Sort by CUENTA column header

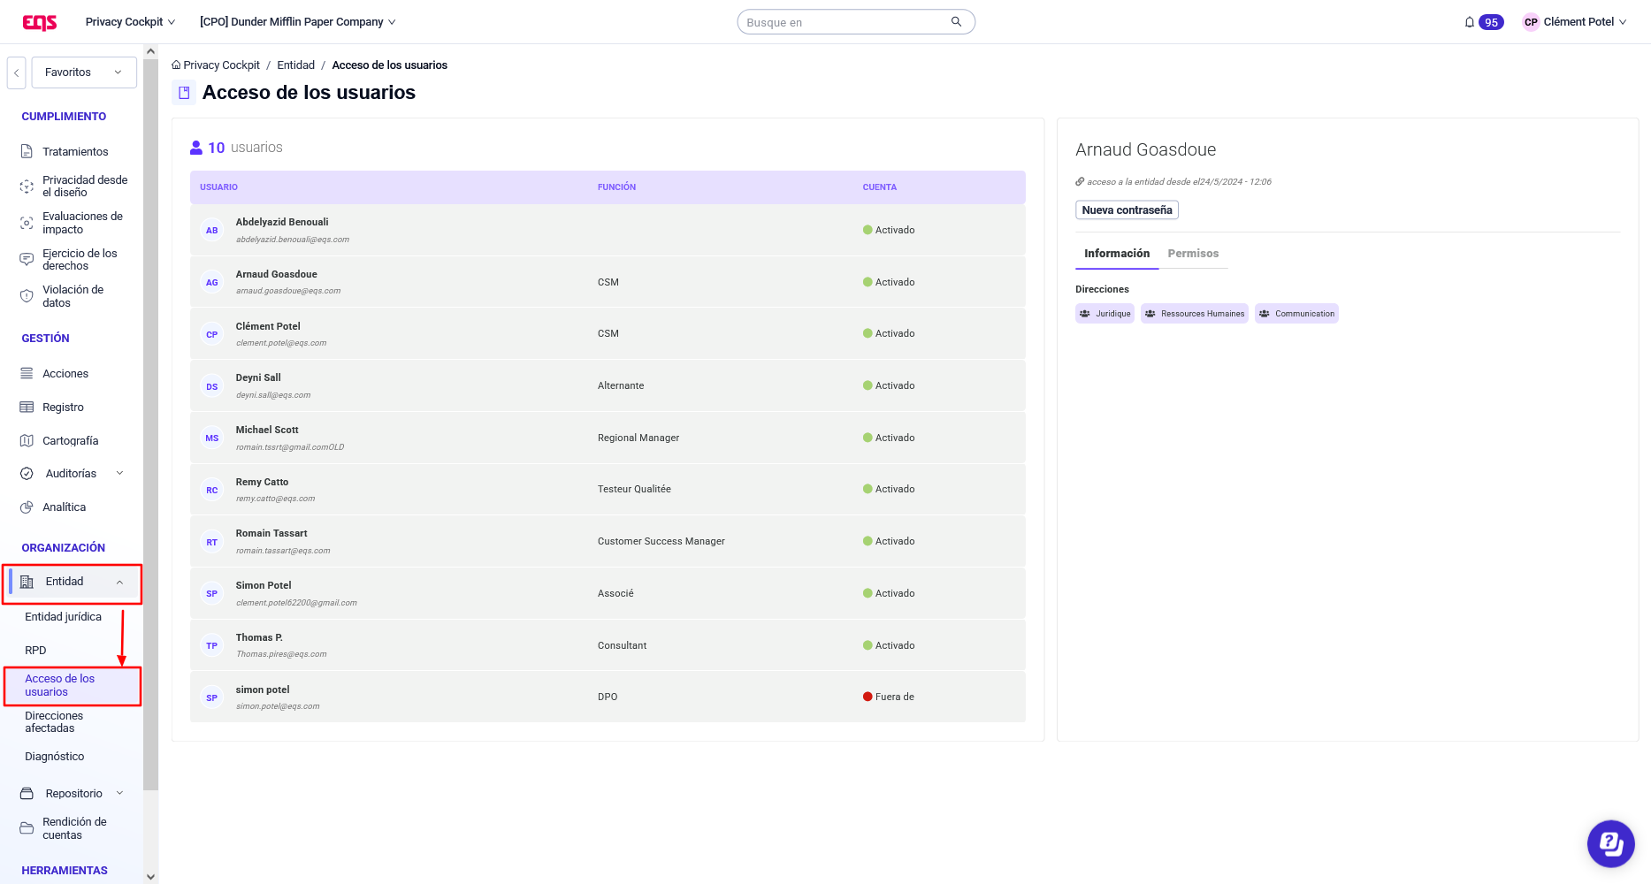tap(880, 187)
